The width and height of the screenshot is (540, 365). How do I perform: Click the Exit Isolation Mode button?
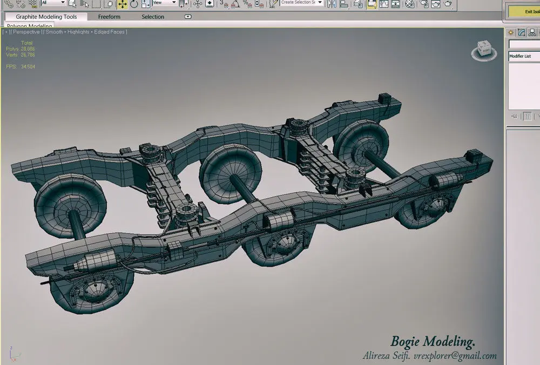pos(524,11)
